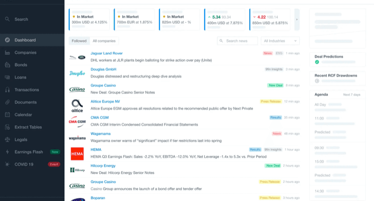This screenshot has width=374, height=201.
Task: Click the Documents paperclip icon
Action: click(x=7, y=102)
